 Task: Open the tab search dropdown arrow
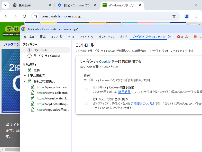(x=5, y=5)
